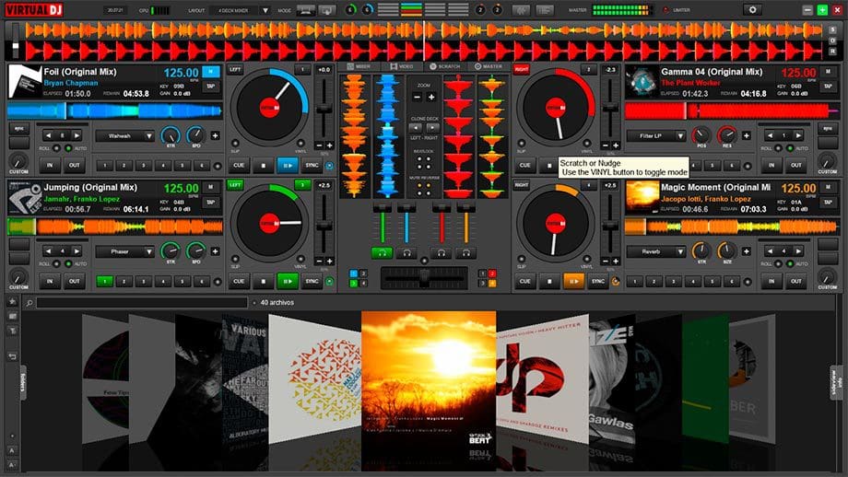
Task: Open the Filter LP effect dropdown
Action: coord(656,136)
